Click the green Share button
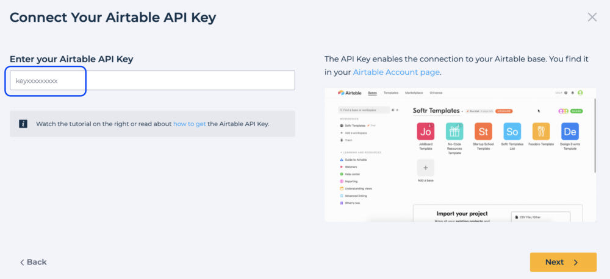This screenshot has height=279, width=610. (576, 111)
